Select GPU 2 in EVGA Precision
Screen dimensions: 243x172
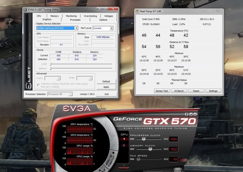pyautogui.click(x=124, y=145)
